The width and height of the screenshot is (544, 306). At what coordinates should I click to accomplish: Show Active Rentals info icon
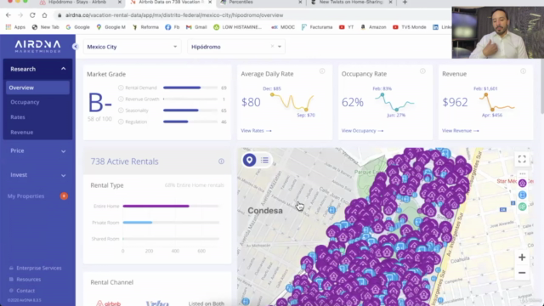tap(221, 161)
